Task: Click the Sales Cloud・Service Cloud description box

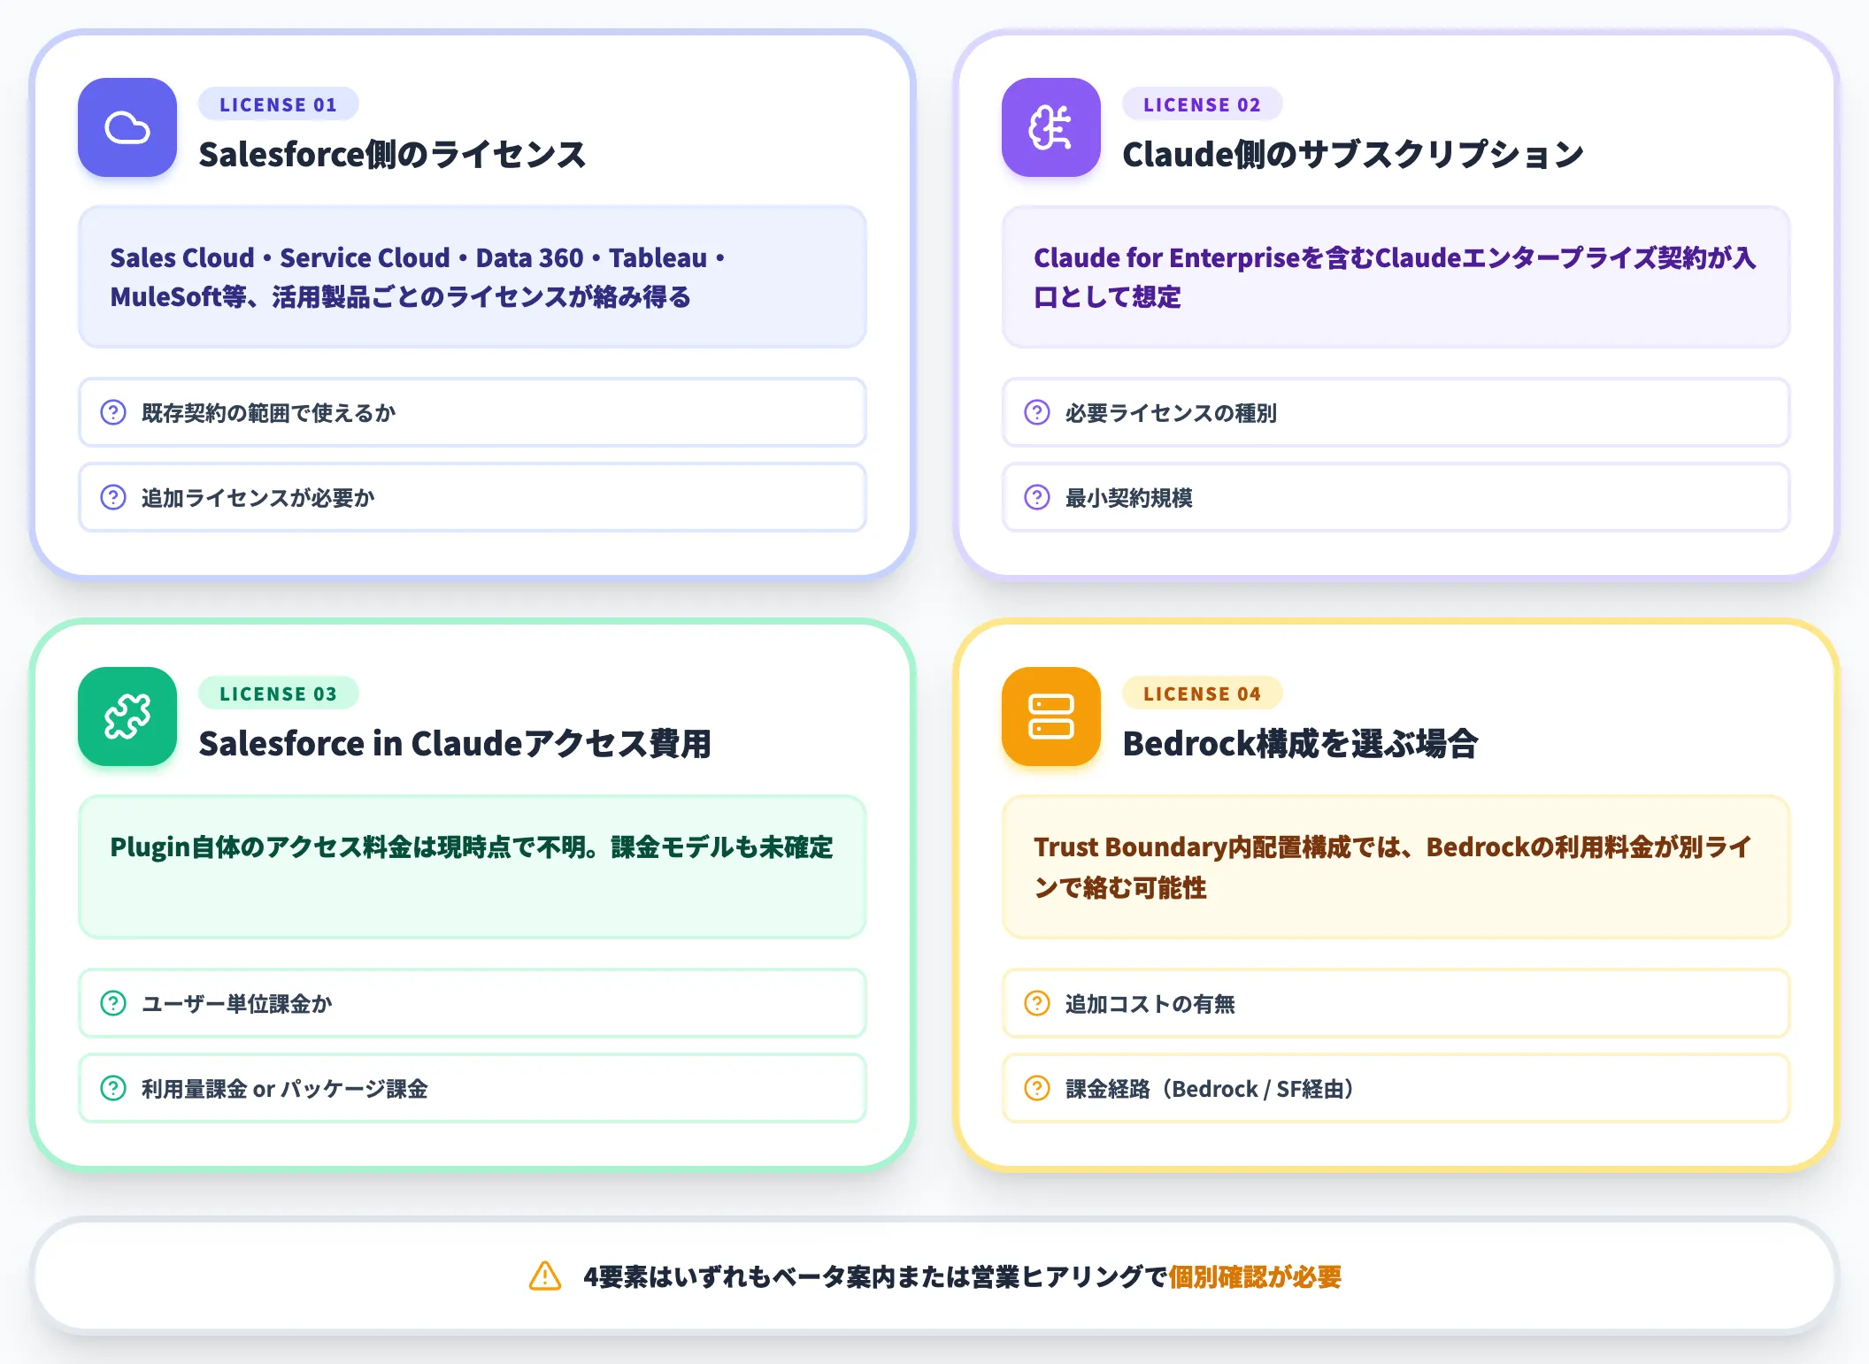Action: (473, 277)
